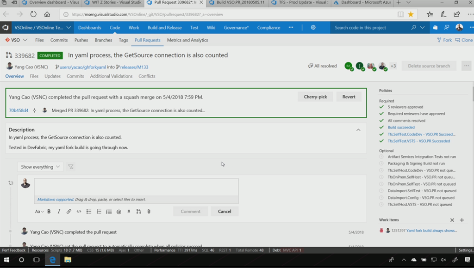Switch to the Commits pull request tab
This screenshot has width=474, height=268.
[75, 76]
